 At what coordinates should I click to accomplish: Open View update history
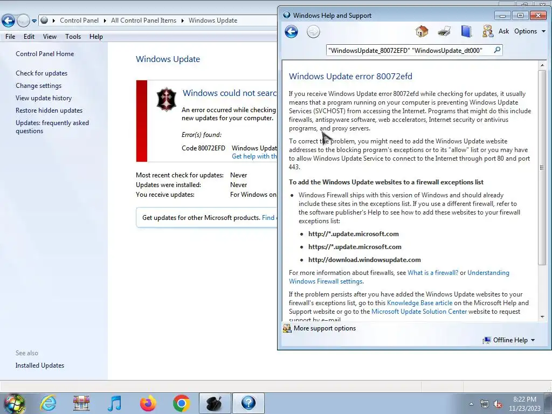[44, 98]
